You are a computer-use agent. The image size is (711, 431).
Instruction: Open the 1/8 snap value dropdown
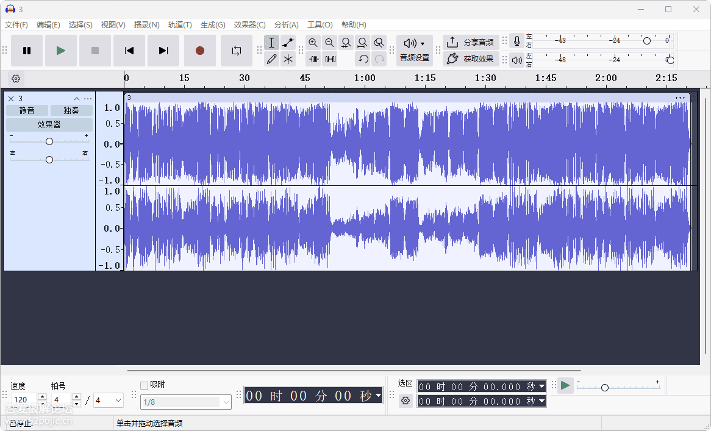click(186, 402)
